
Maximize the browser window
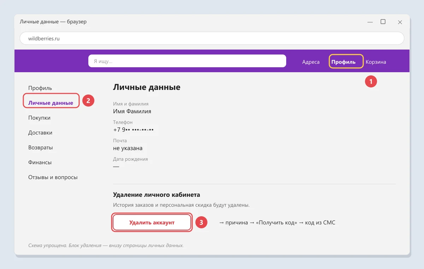383,22
